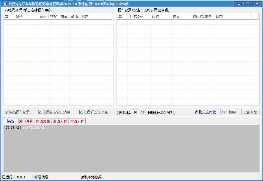Open the 邀请入群 tab
This screenshot has width=263, height=181.
coord(60,121)
